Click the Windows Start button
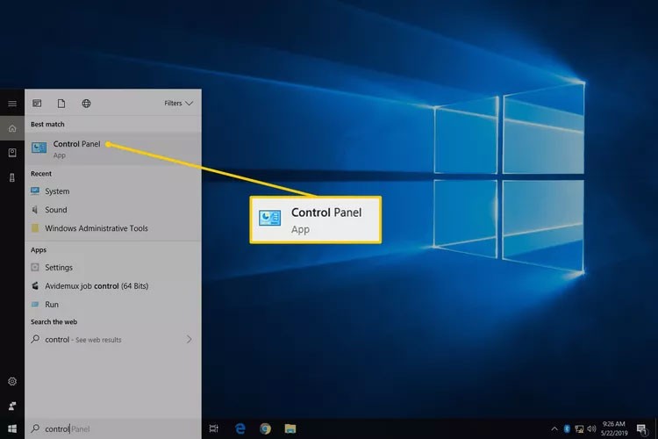Image resolution: width=658 pixels, height=439 pixels. pyautogui.click(x=12, y=428)
